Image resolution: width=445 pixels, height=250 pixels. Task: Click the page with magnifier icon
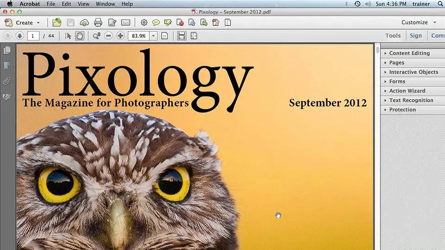[192, 22]
